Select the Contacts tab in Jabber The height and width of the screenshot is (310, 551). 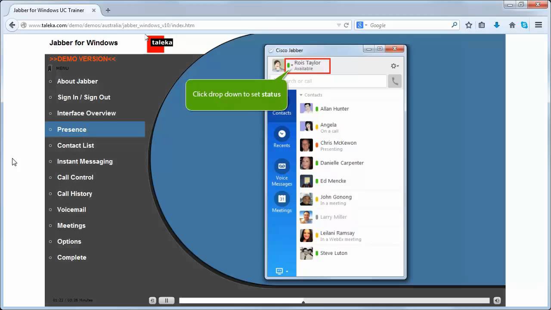pyautogui.click(x=282, y=113)
